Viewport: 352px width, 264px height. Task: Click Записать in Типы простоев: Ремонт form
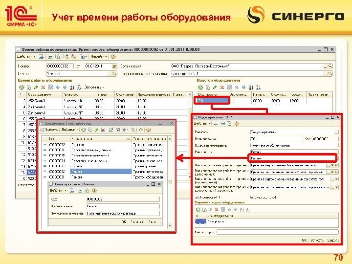click(x=137, y=222)
